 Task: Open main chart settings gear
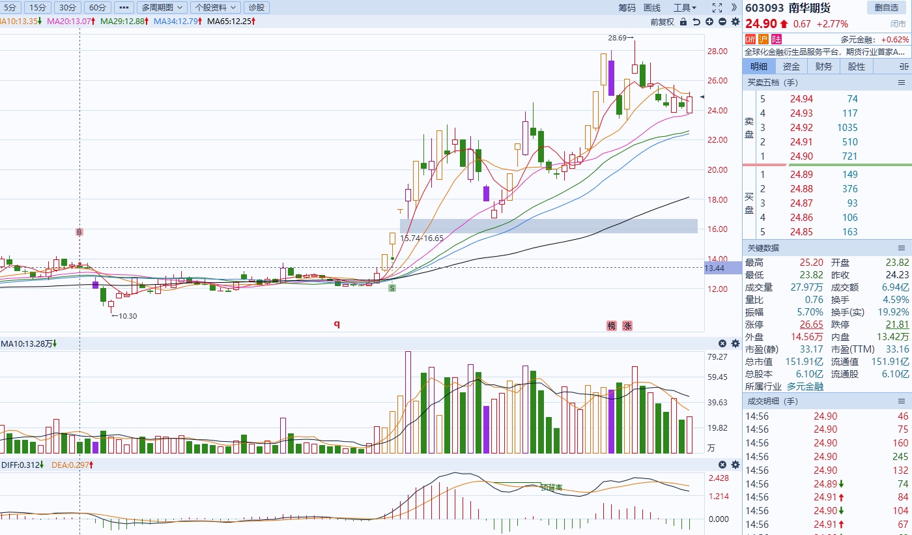click(x=735, y=22)
